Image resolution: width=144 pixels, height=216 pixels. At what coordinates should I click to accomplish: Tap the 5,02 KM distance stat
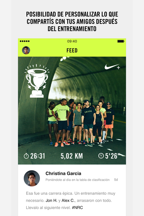tap(72, 156)
